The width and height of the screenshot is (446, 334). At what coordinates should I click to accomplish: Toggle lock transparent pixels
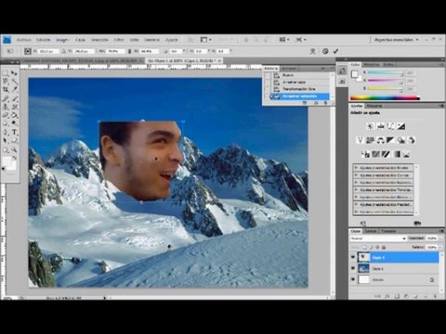(x=365, y=248)
